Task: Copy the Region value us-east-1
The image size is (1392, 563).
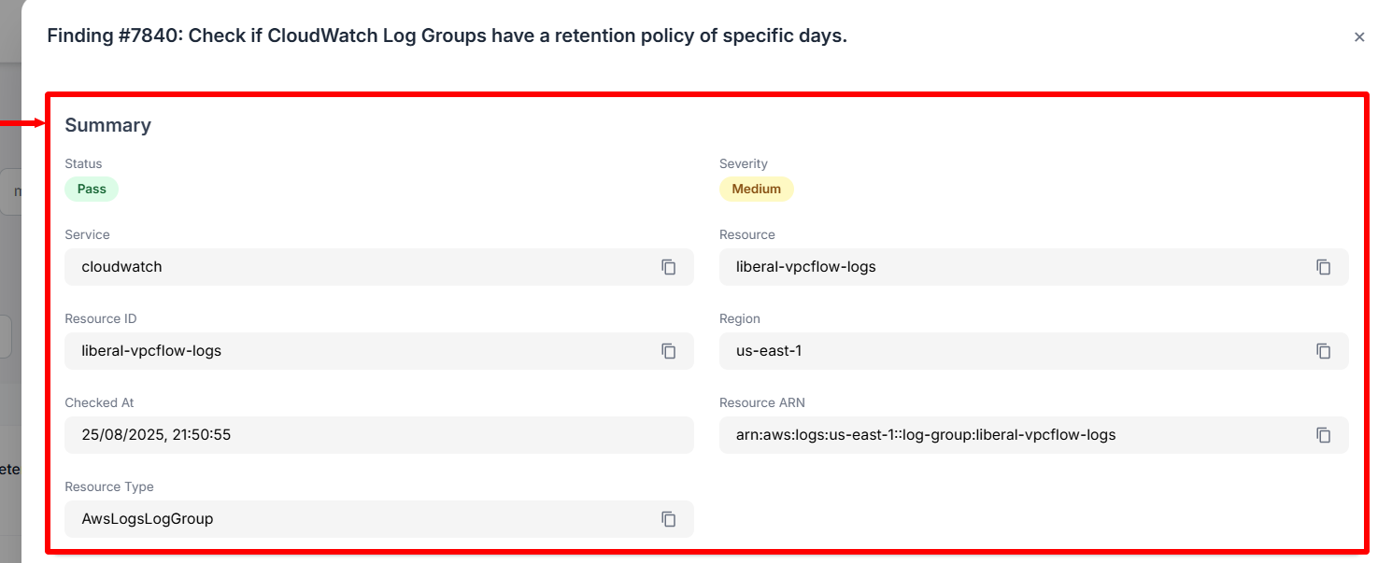Action: click(1323, 351)
